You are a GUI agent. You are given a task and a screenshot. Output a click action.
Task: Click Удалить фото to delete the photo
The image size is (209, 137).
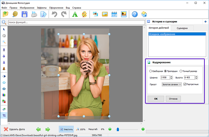[x=14, y=129]
